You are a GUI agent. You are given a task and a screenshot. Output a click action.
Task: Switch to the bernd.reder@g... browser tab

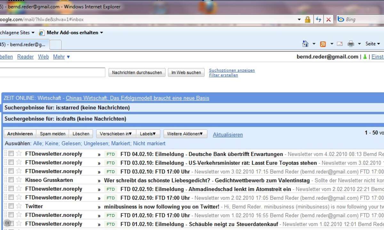[x=24, y=45]
